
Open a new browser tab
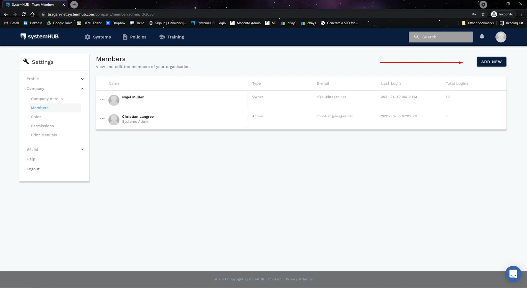click(74, 5)
